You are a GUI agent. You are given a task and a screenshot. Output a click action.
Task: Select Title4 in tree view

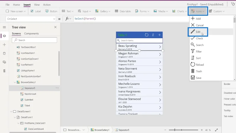point(27,106)
